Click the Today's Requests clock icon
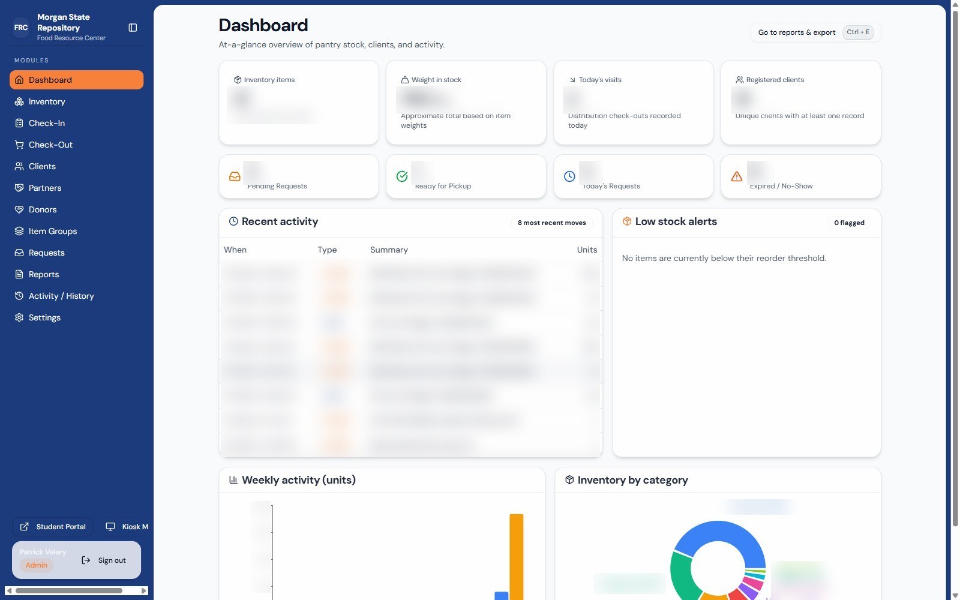Viewport: 960px width, 600px height. tap(569, 176)
